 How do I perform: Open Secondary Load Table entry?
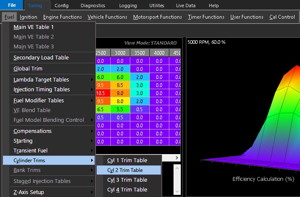tap(41, 57)
